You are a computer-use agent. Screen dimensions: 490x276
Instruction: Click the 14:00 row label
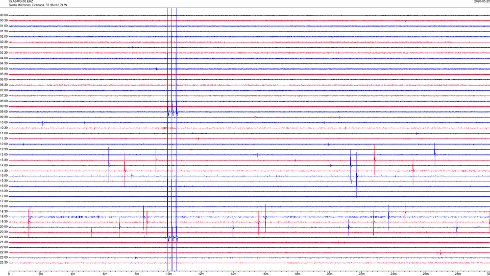click(4, 166)
